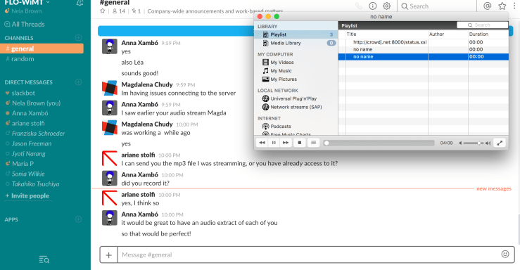This screenshot has height=270, width=520.
Task: Open Takahiko Tsuchiya direct message
Action: (32, 184)
